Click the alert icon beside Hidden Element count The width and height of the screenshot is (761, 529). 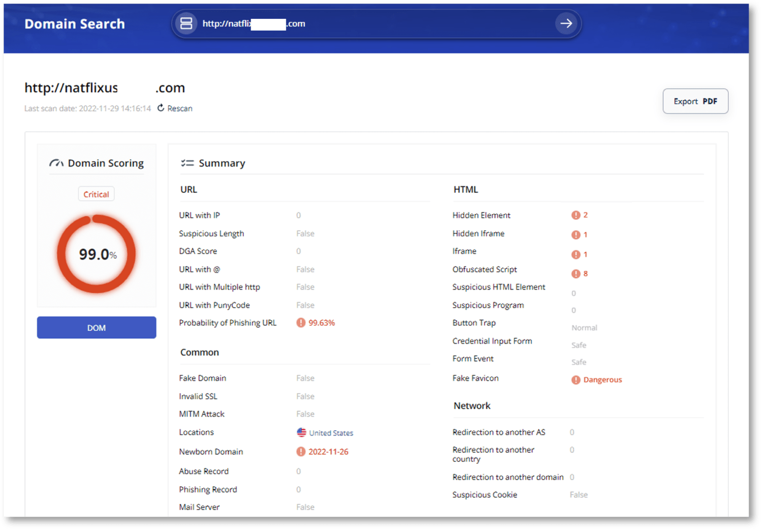[x=576, y=215]
